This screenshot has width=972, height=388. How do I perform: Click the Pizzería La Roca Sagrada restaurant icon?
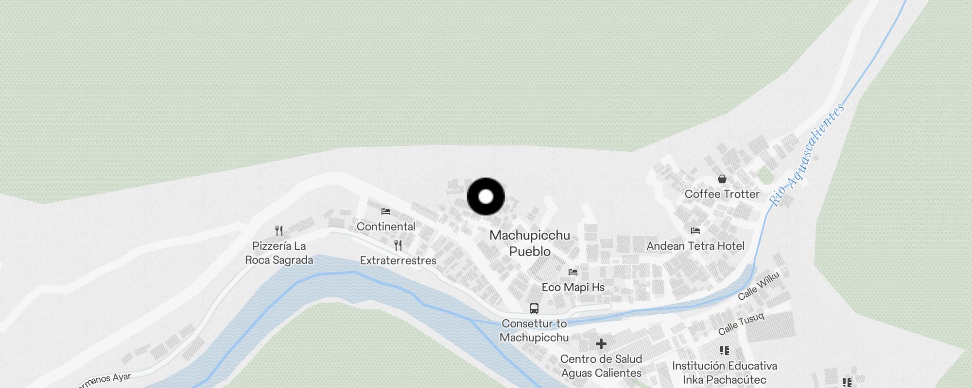click(x=279, y=230)
